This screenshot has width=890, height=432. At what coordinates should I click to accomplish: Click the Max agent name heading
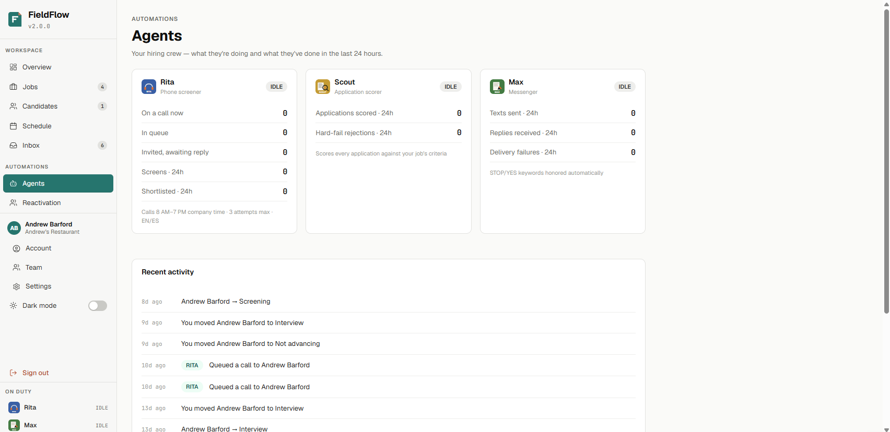(516, 82)
